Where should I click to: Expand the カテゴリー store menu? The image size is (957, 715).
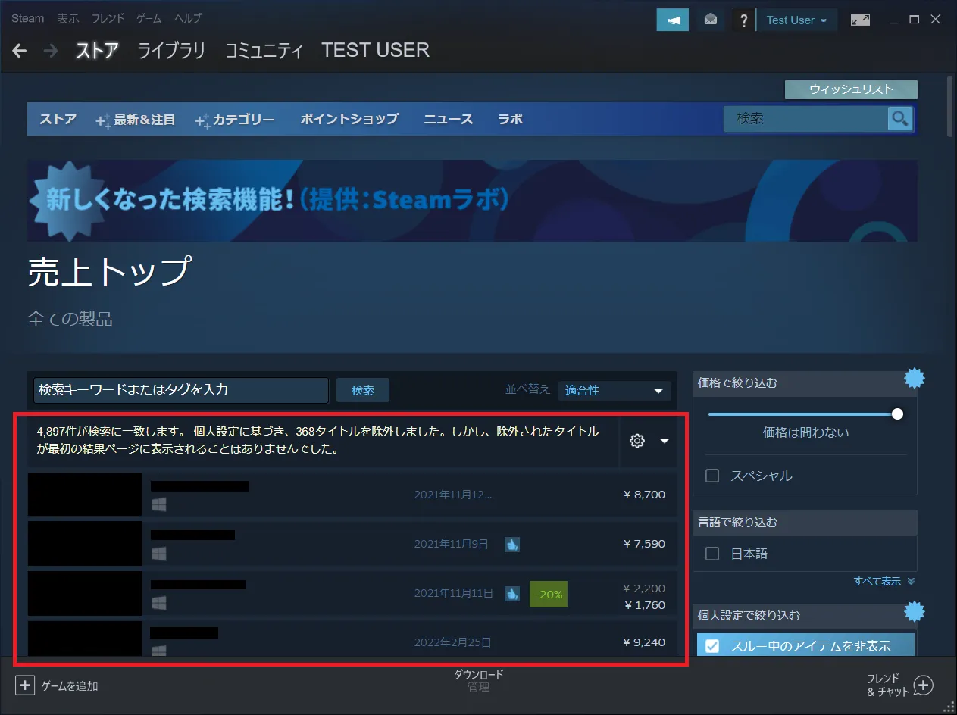235,119
